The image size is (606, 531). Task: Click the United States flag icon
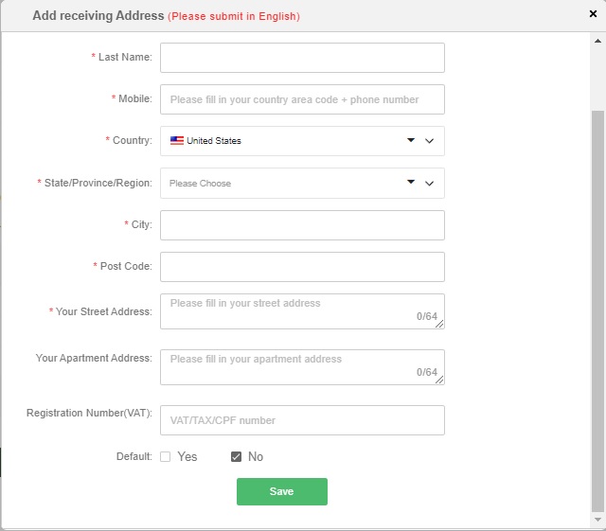[x=176, y=141]
